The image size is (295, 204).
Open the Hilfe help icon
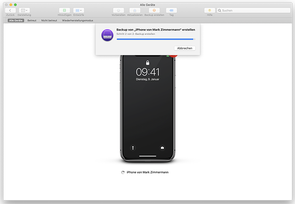click(209, 10)
